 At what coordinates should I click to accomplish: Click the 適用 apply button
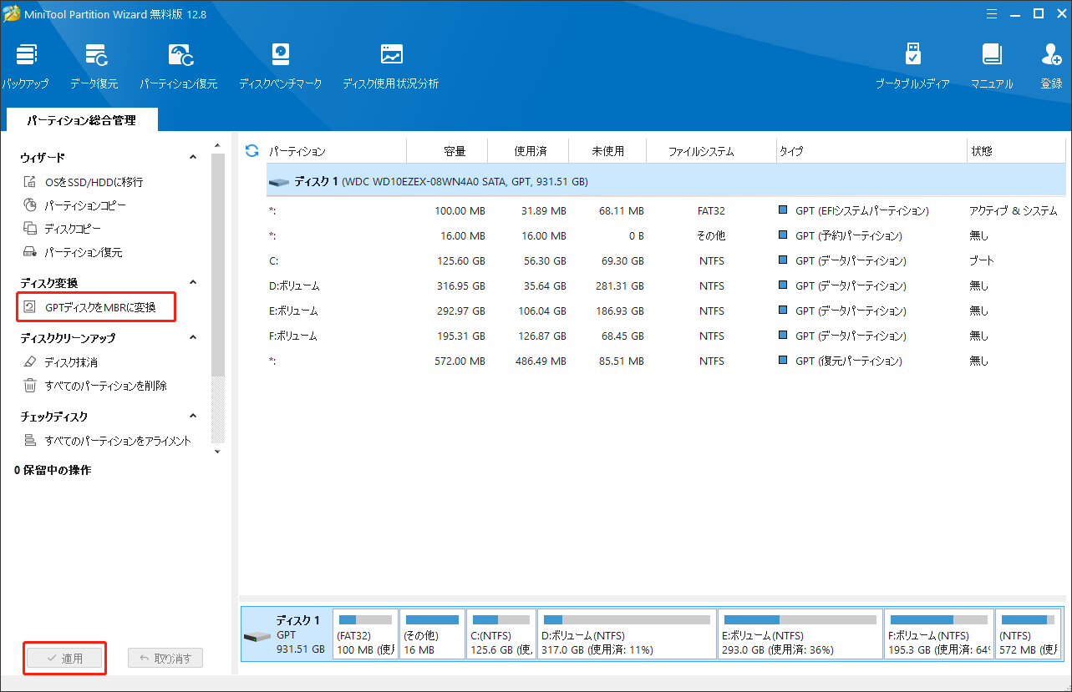coord(64,658)
